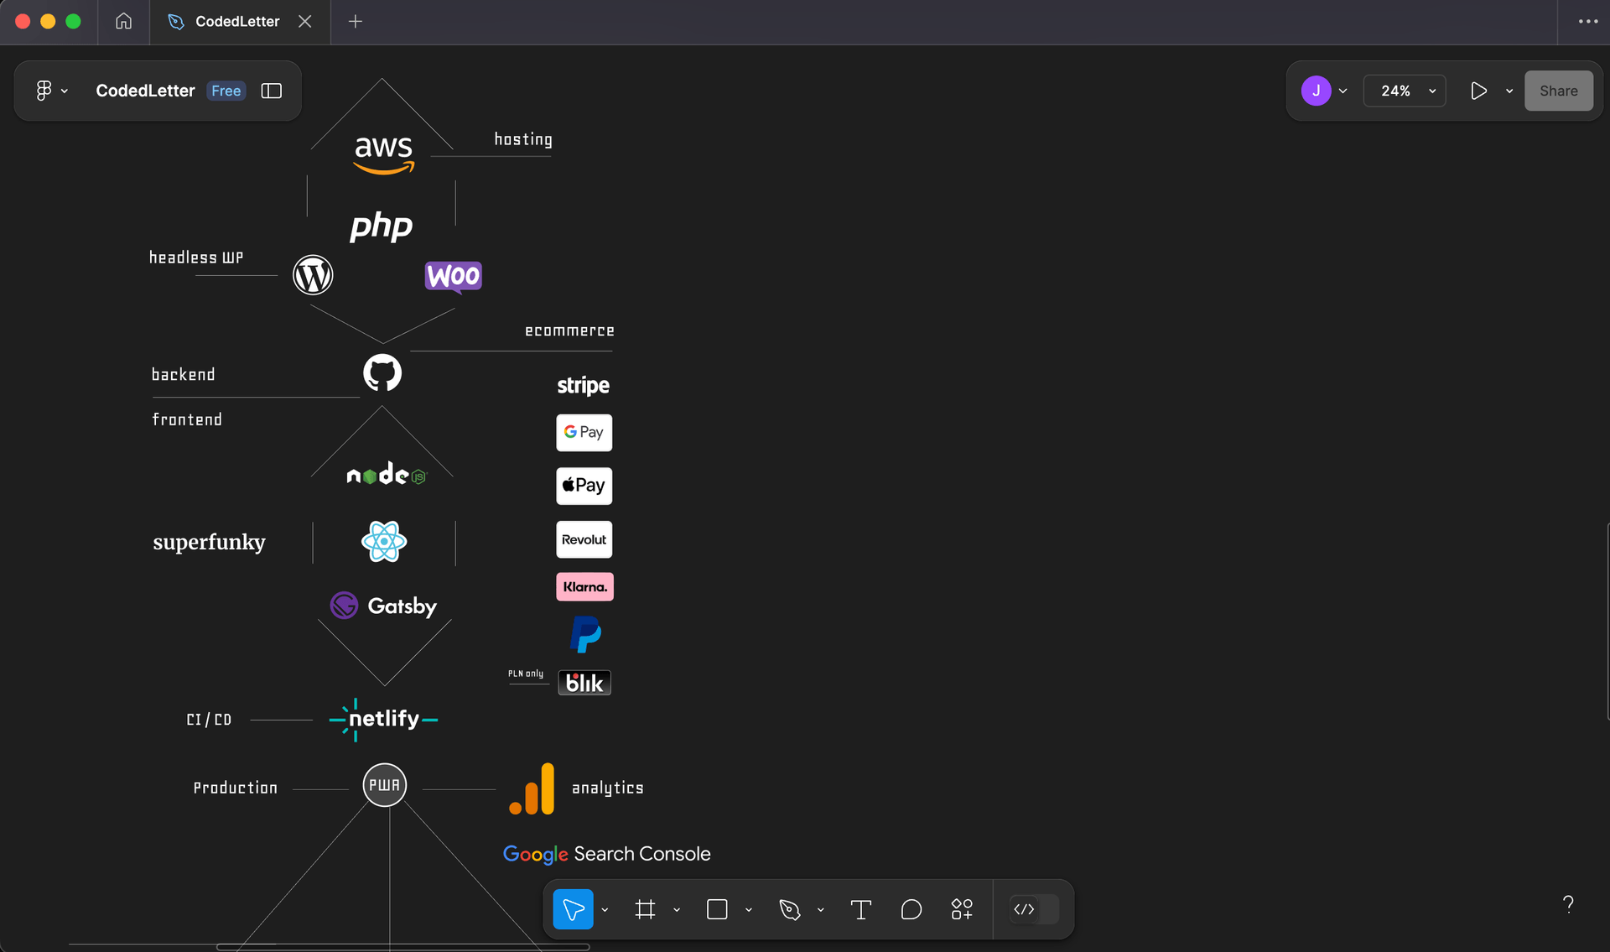Select the Apple Pay card
The width and height of the screenshot is (1610, 952).
point(584,486)
